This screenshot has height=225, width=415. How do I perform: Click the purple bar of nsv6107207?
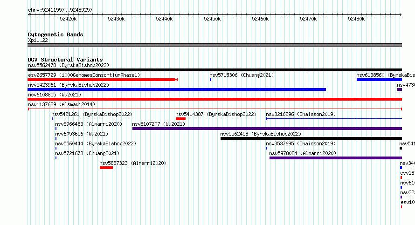click(267, 129)
